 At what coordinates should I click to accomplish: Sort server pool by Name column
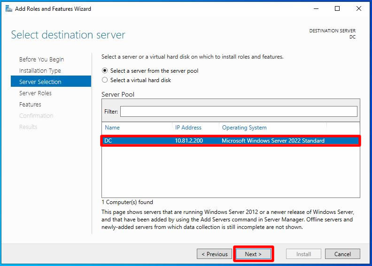click(x=112, y=128)
